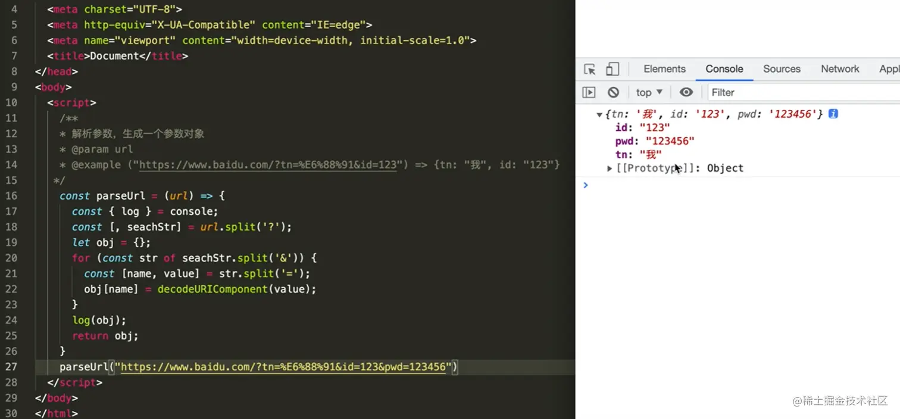Open live expression eye icon
The width and height of the screenshot is (900, 419).
click(686, 92)
